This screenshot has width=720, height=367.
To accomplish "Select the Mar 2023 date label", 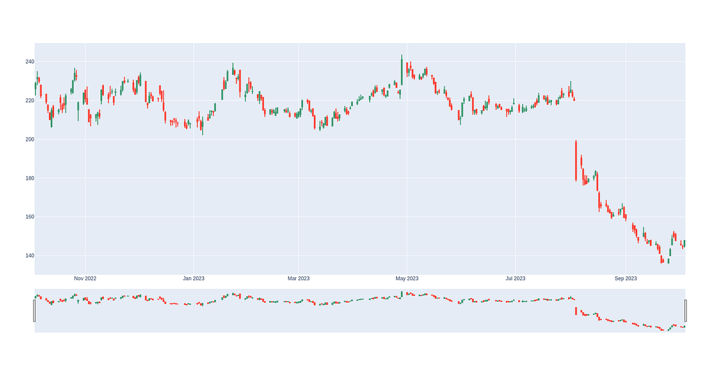I will [299, 278].
